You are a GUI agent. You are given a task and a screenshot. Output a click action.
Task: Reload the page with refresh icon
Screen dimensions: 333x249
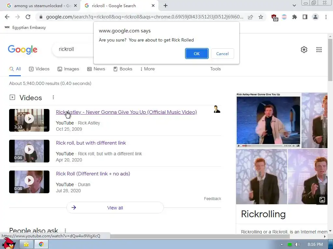point(28,17)
